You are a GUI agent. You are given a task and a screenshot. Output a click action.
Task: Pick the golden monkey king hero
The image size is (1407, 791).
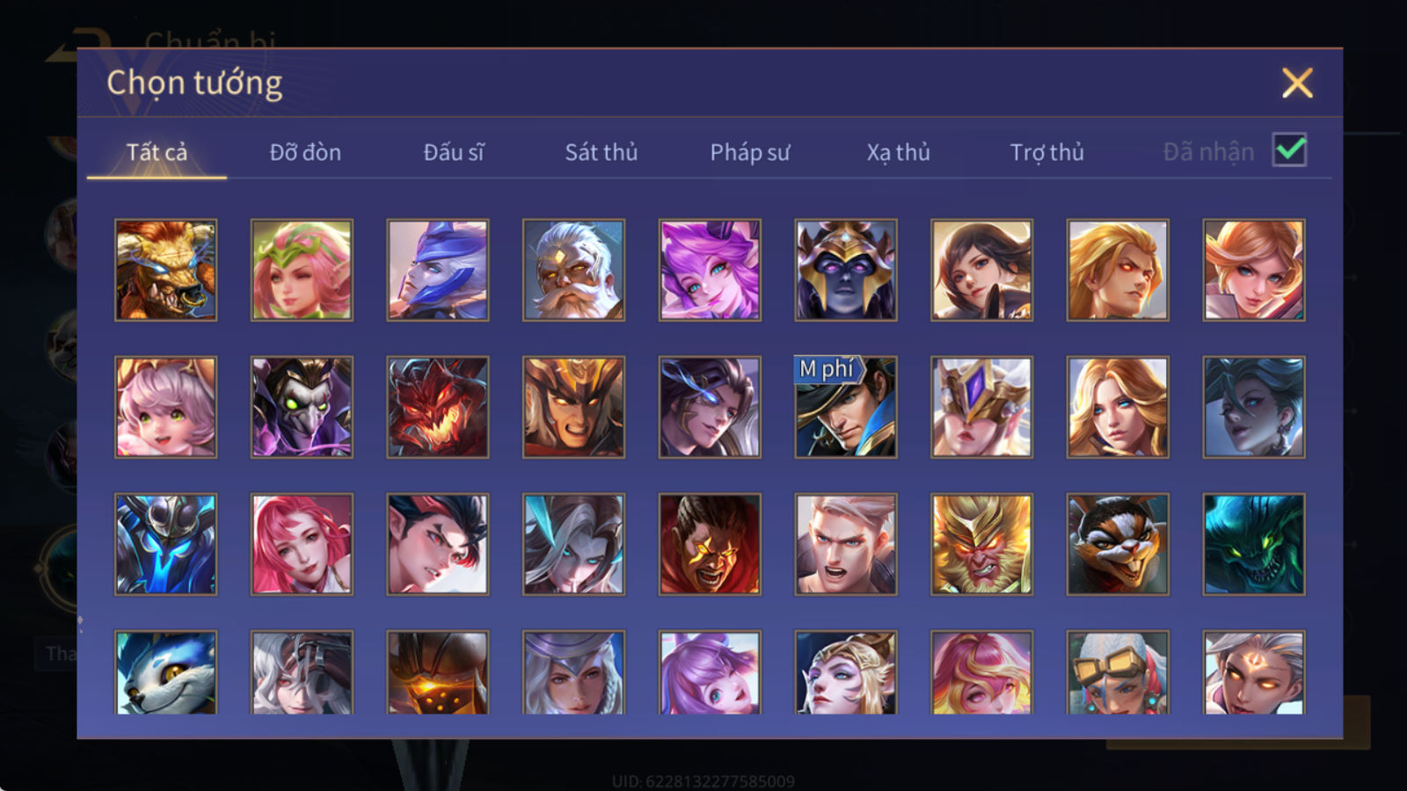[981, 544]
